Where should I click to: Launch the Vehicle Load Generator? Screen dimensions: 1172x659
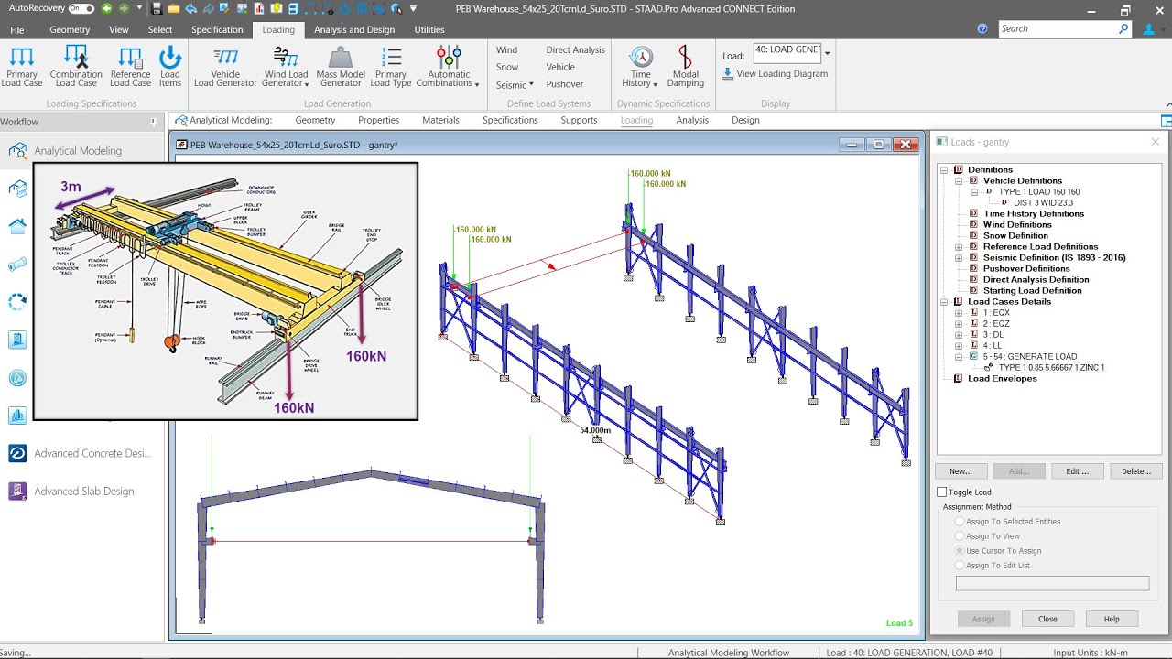225,66
